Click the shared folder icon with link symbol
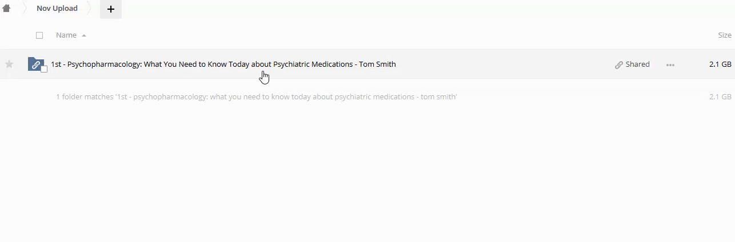 tap(35, 64)
